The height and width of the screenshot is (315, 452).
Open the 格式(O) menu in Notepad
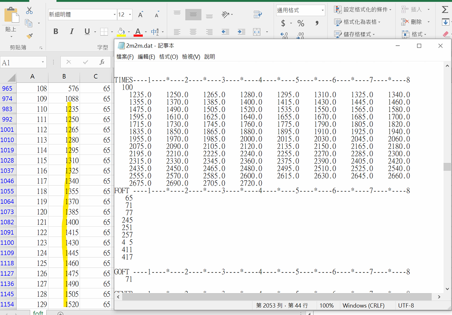point(168,57)
